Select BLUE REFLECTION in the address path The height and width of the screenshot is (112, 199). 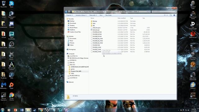pyautogui.click(x=127, y=12)
